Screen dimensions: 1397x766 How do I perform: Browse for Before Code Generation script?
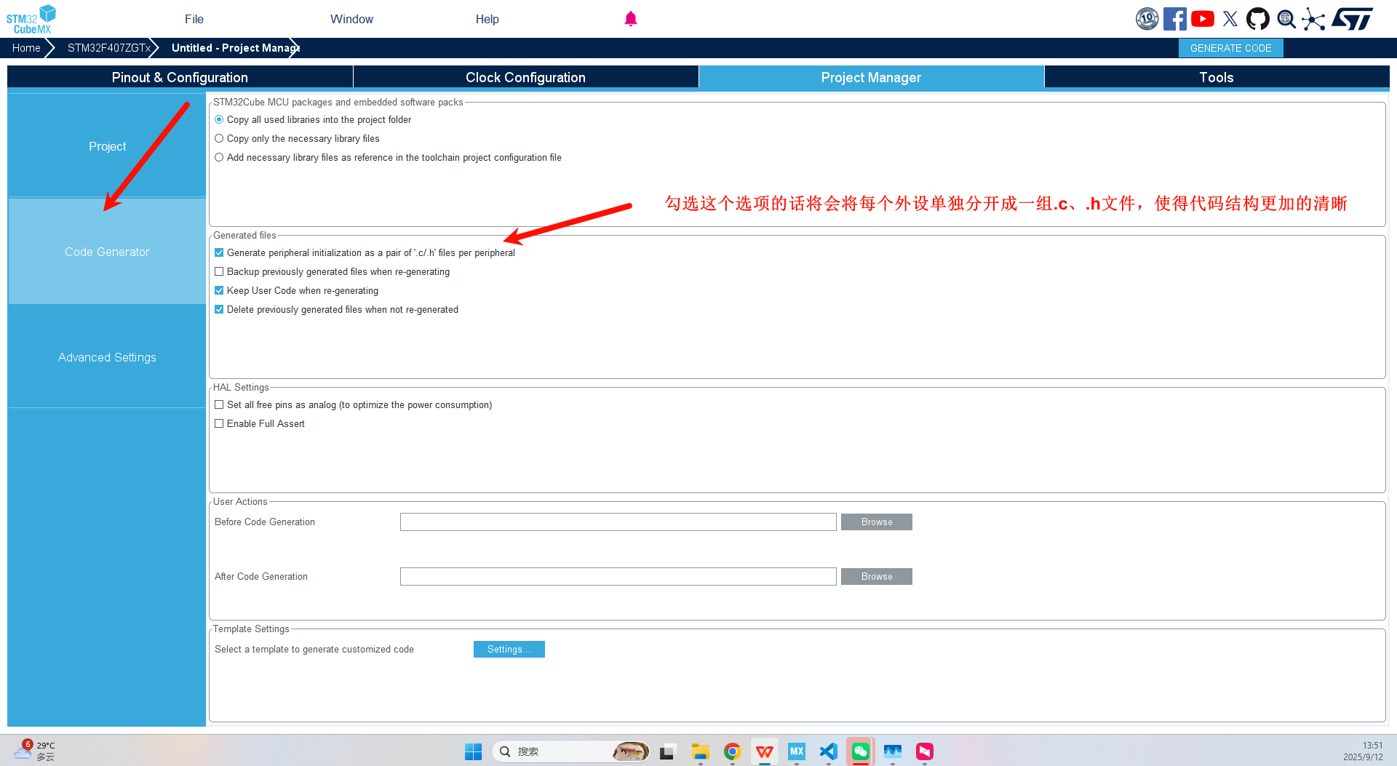coord(877,522)
